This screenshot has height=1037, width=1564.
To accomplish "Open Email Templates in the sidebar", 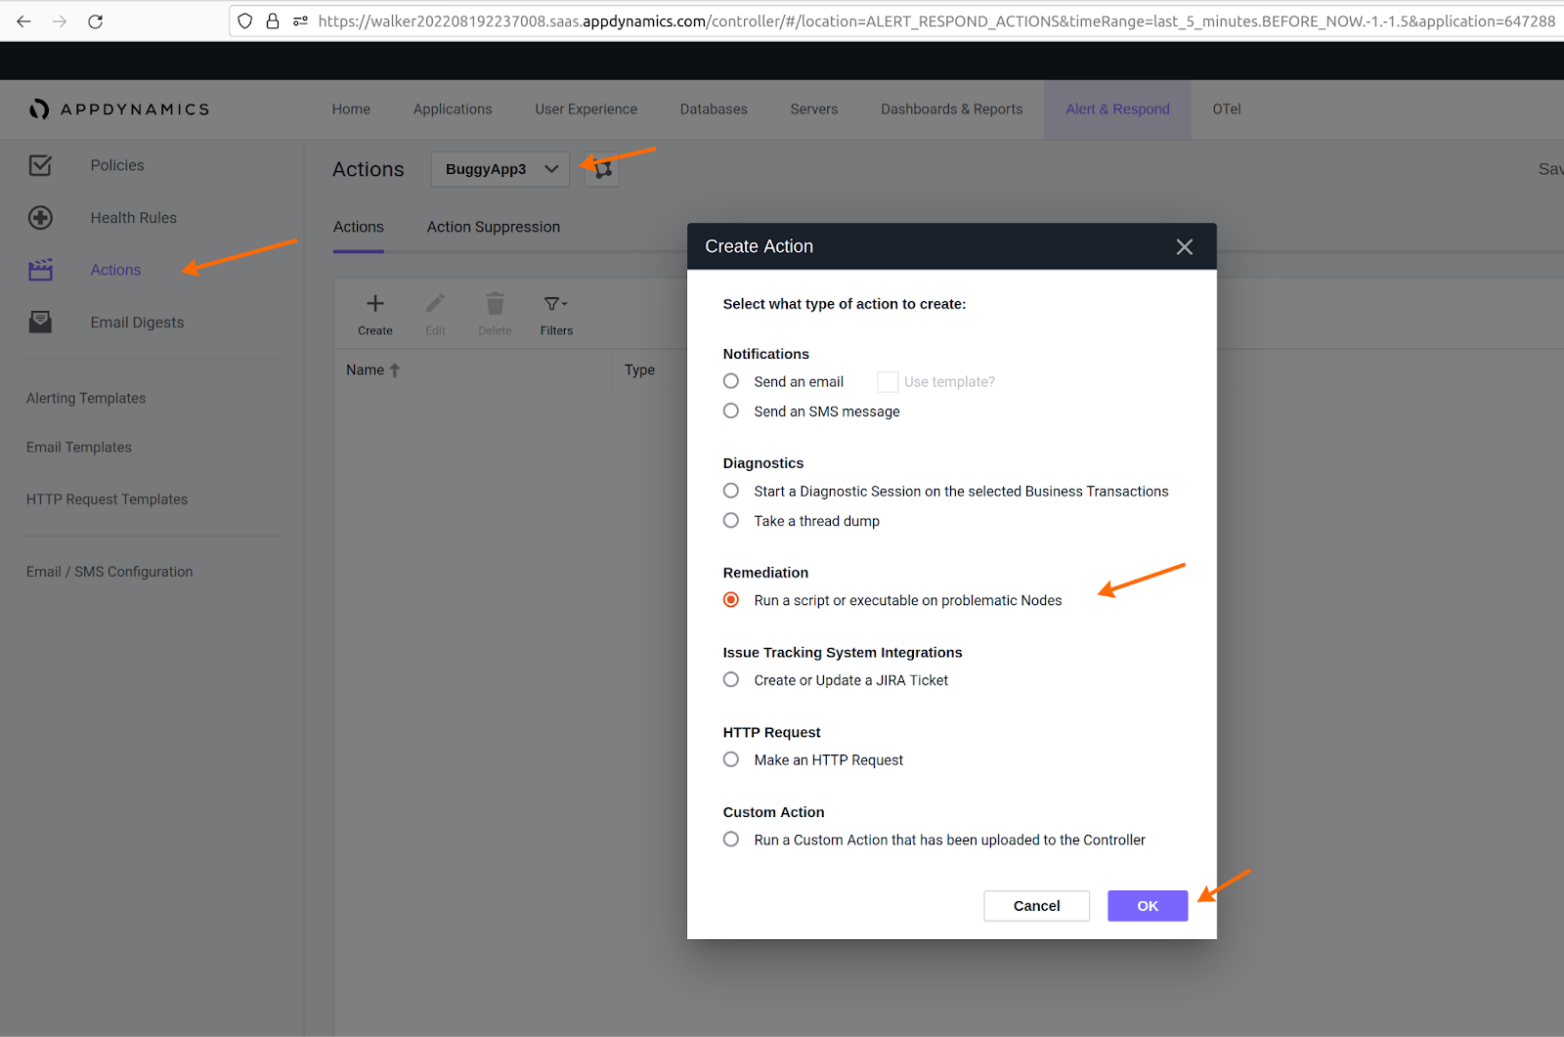I will click(x=79, y=448).
